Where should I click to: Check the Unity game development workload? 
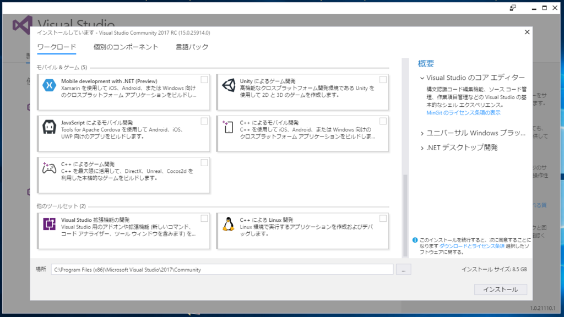coord(383,80)
